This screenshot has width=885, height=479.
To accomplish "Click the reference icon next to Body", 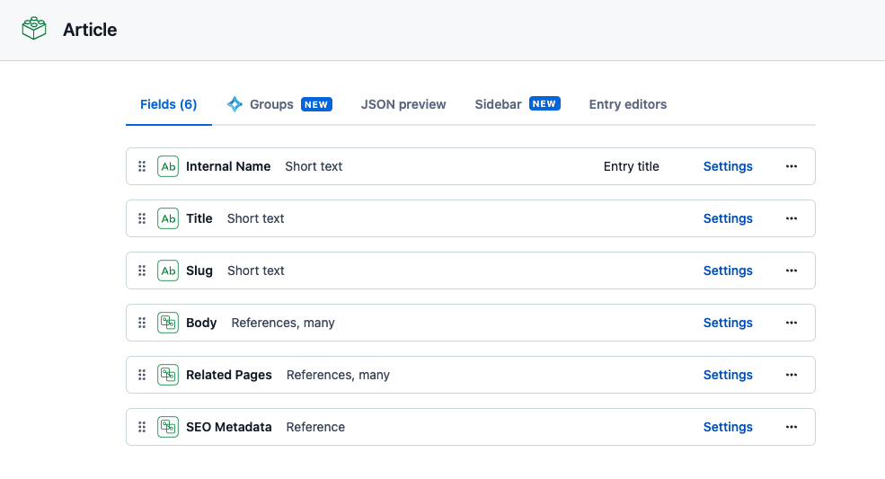I will click(x=168, y=323).
